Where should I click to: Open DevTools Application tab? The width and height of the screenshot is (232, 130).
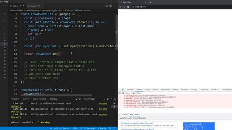(x=185, y=90)
